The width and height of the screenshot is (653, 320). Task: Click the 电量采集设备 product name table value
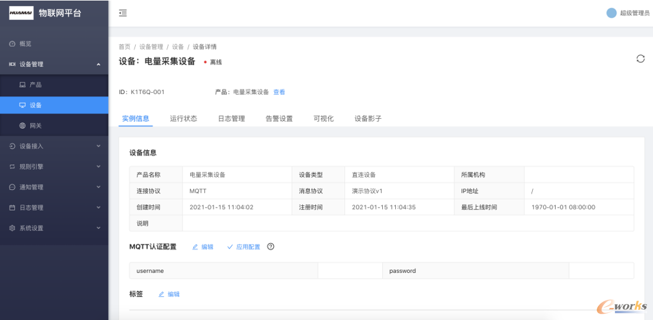208,175
